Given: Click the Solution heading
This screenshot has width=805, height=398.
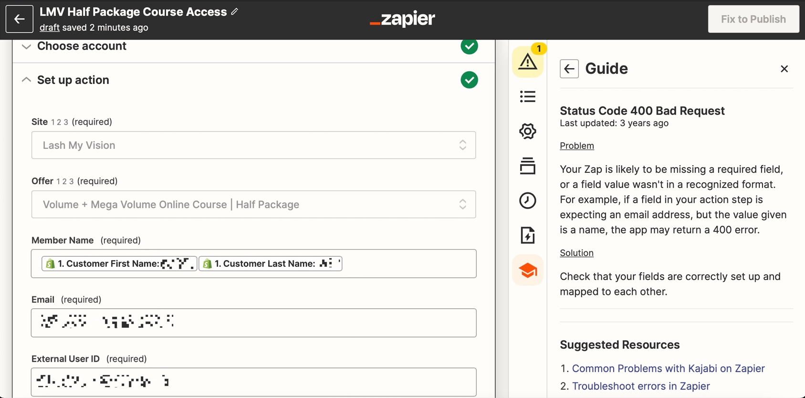Looking at the screenshot, I should [576, 253].
